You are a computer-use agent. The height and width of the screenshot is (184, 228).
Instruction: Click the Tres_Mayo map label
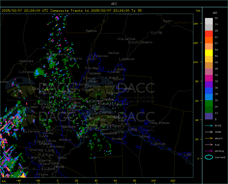pos(92,68)
